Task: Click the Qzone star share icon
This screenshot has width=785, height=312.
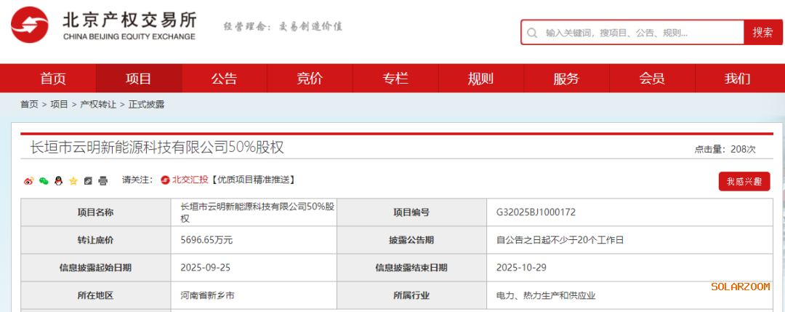Action: pos(73,180)
